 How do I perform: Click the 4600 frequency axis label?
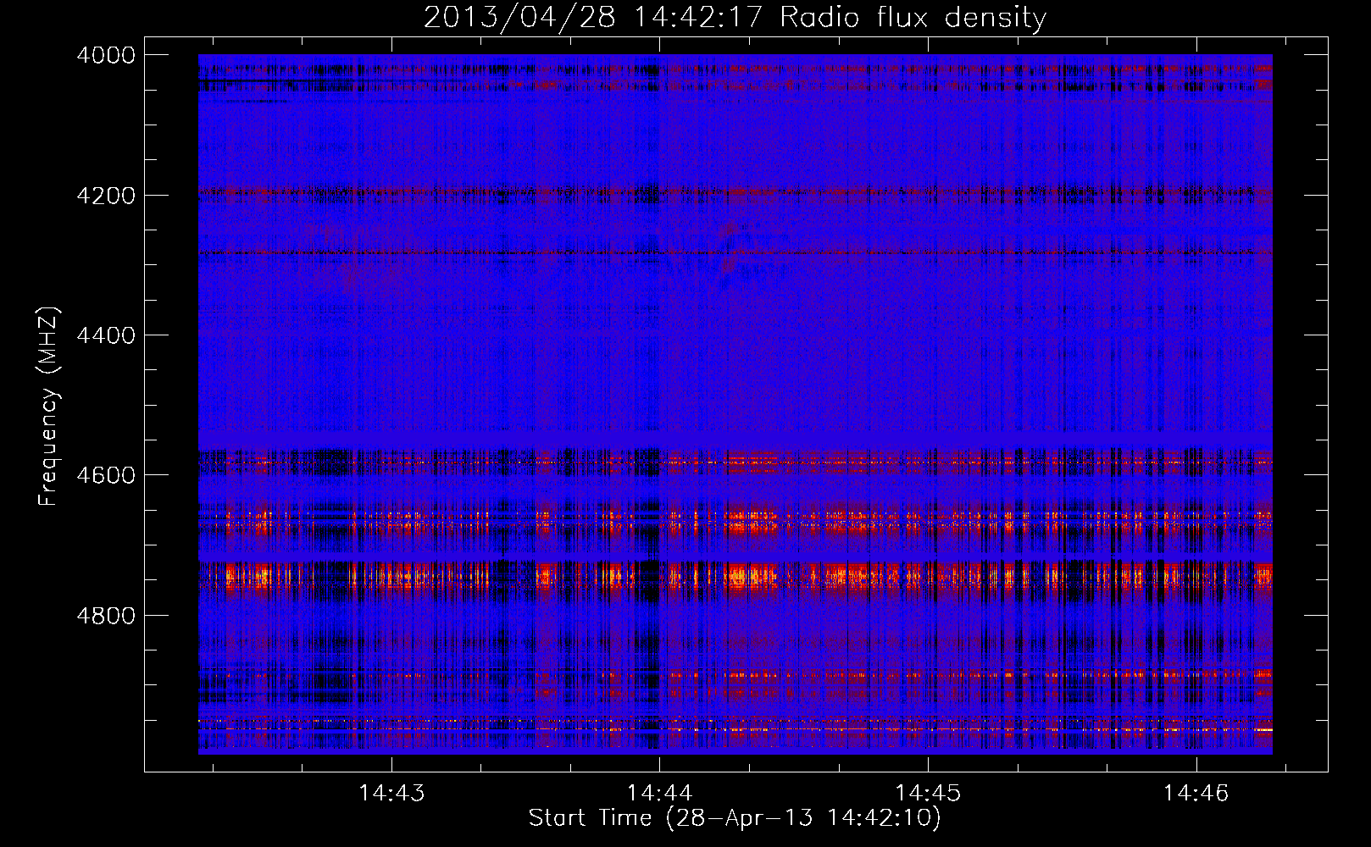click(106, 475)
